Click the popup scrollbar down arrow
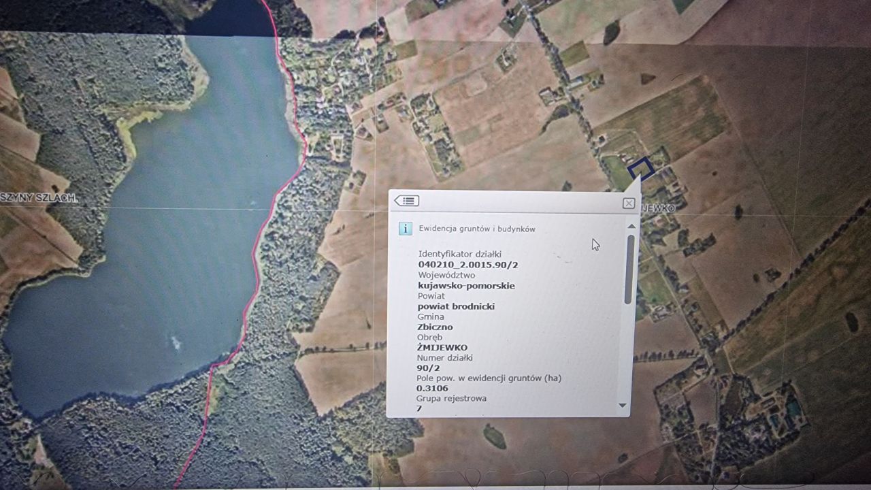This screenshot has width=871, height=490. point(622,406)
